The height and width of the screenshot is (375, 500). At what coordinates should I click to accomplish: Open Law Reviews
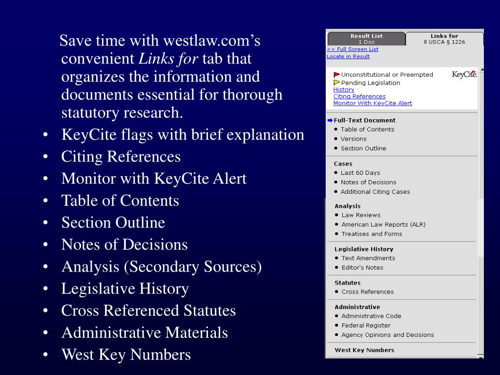(361, 215)
